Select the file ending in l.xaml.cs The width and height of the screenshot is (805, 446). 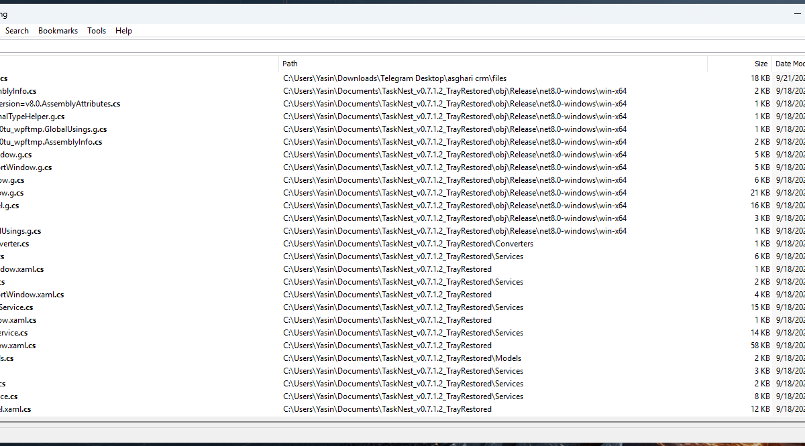(x=15, y=409)
